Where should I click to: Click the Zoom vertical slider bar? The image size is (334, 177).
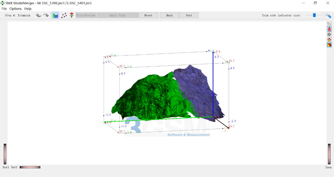[329, 153]
